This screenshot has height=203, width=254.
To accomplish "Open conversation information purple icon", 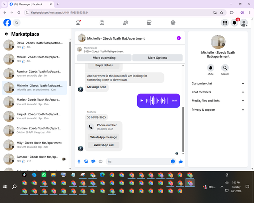I will (179, 38).
